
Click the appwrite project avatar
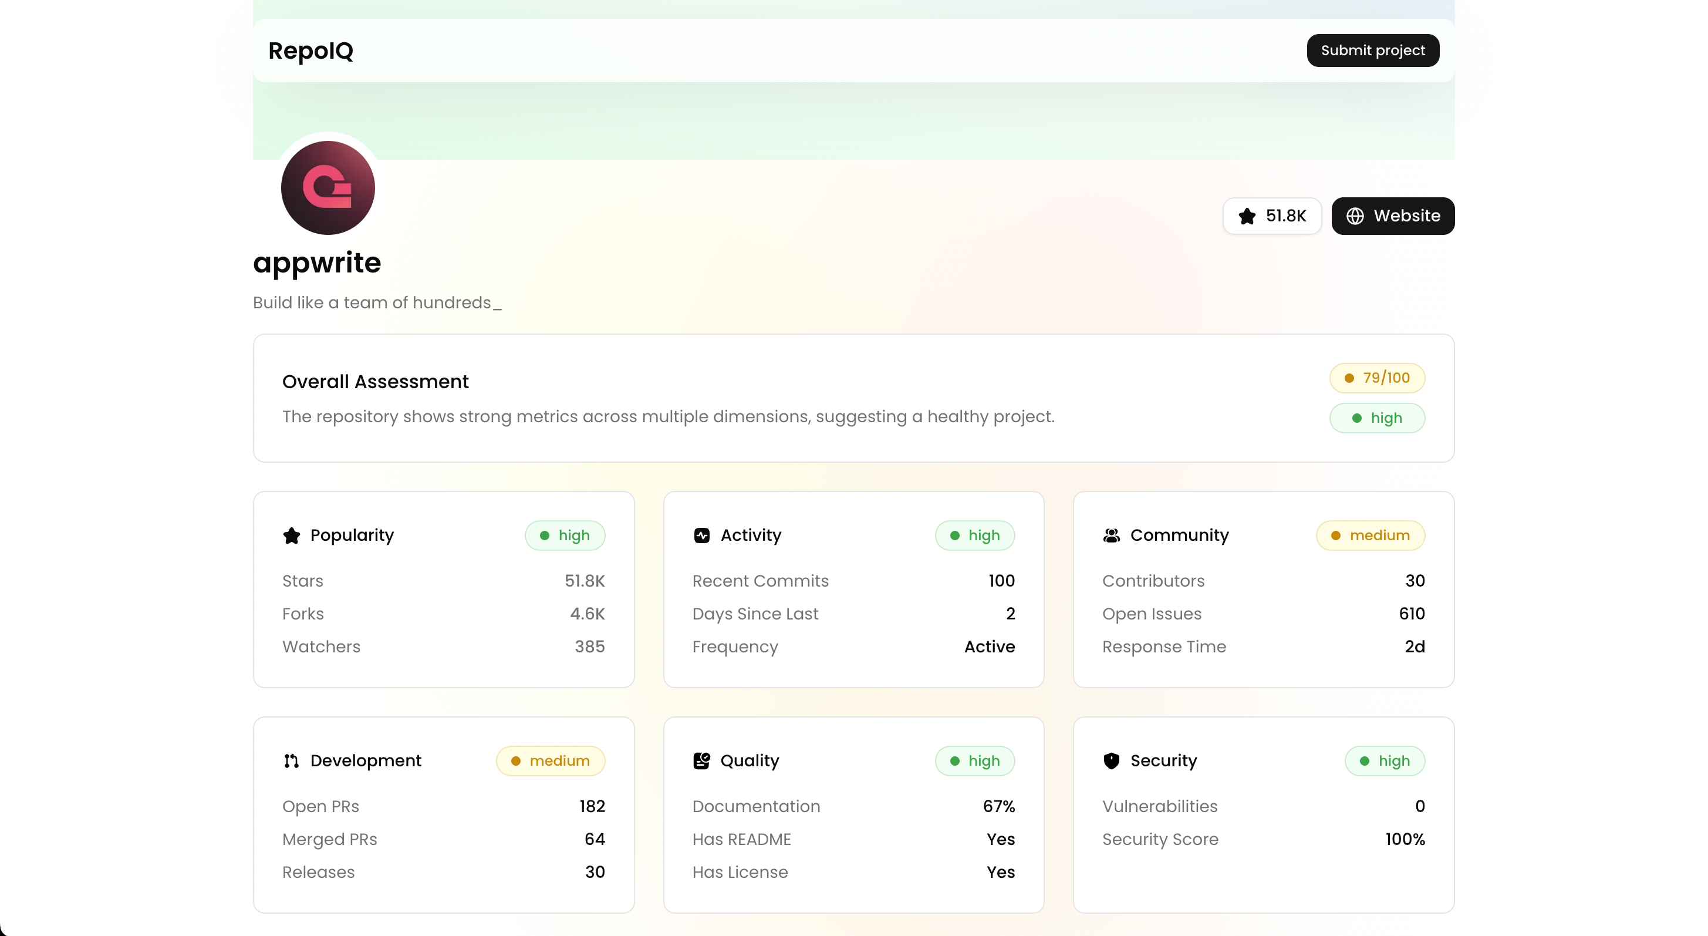click(328, 188)
